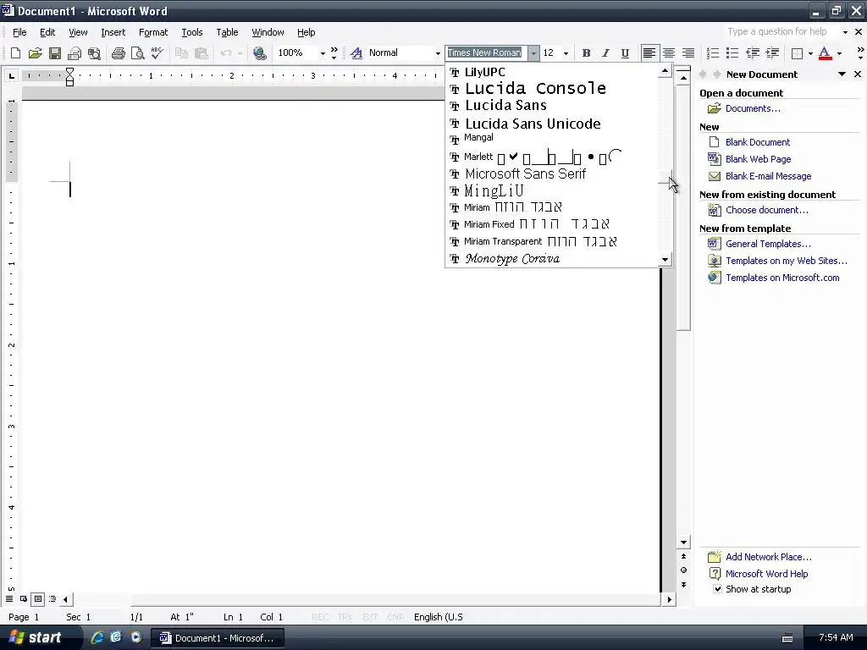Click the Save floppy disk icon

click(x=54, y=53)
